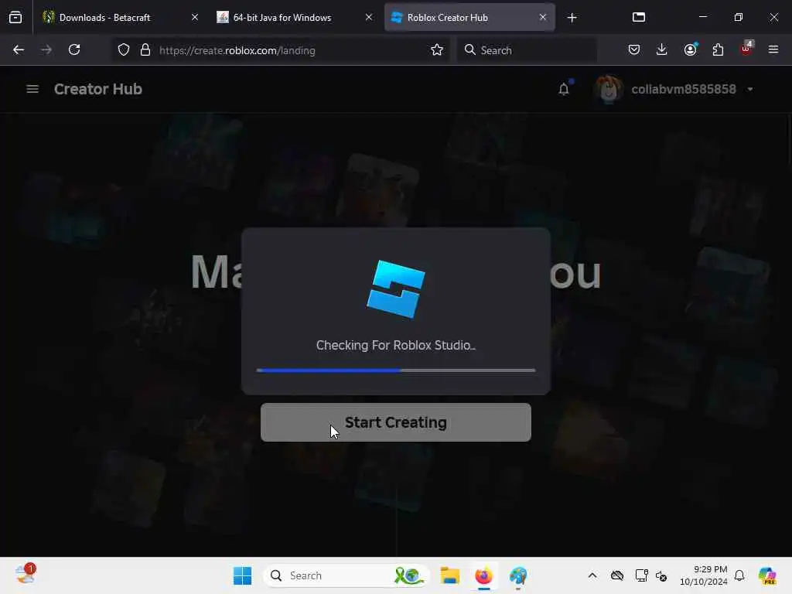Reload the current page
This screenshot has height=594, width=792.
74,50
